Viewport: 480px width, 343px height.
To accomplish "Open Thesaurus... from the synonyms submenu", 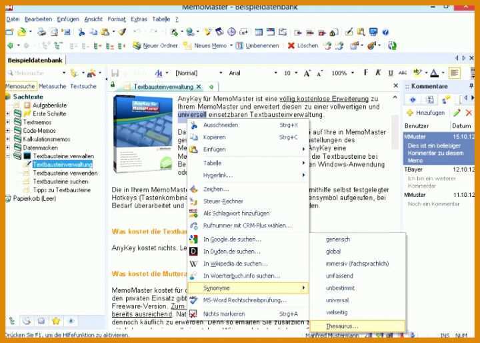I will coord(358,326).
